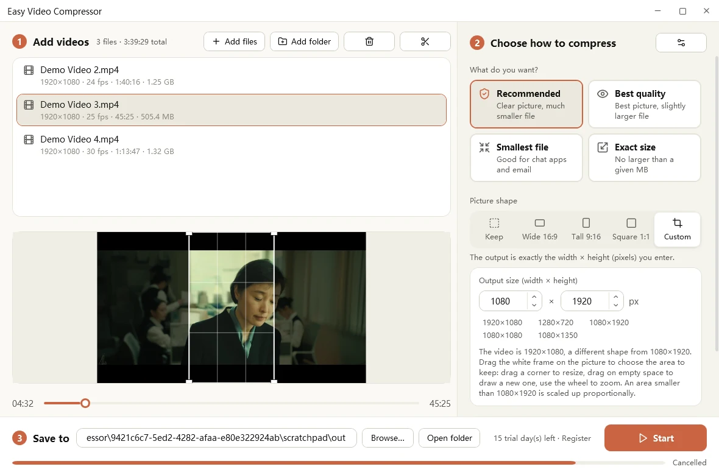Viewport: 719px width, 475px height.
Task: Select Keep picture shape
Action: (x=494, y=229)
